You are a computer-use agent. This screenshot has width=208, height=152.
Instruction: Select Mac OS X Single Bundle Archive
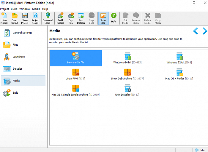(x=75, y=90)
